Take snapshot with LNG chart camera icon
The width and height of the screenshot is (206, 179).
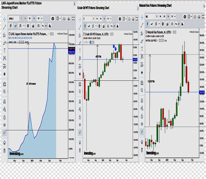(53, 19)
